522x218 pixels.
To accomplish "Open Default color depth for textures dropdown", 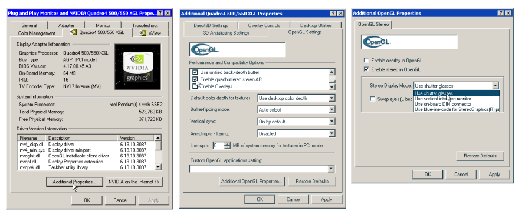I will point(331,98).
